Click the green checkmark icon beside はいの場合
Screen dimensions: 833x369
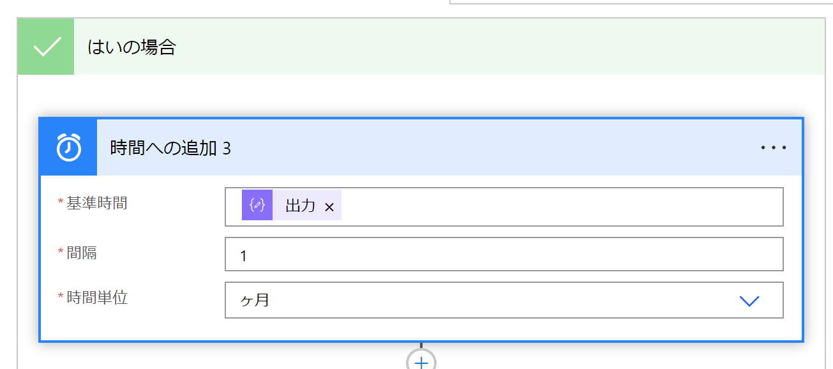(x=46, y=47)
